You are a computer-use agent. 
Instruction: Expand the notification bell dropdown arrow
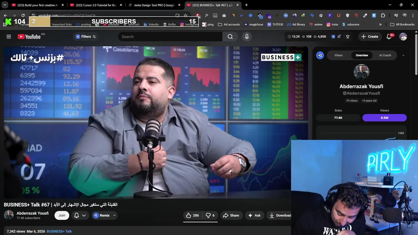(x=84, y=215)
